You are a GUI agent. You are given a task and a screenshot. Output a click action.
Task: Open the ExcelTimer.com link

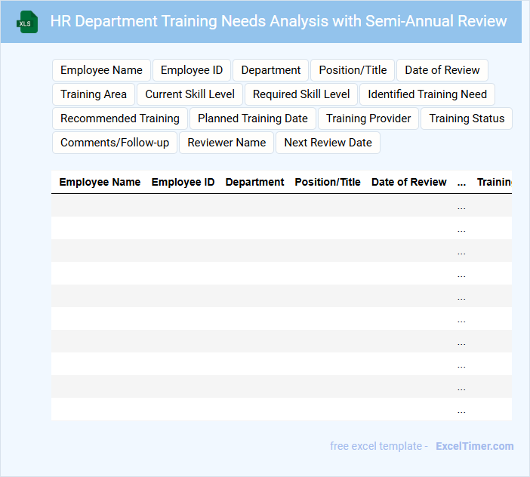coord(474,446)
